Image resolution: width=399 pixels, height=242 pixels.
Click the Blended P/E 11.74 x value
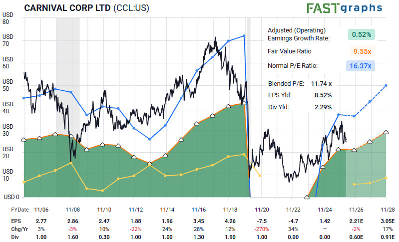(x=321, y=84)
